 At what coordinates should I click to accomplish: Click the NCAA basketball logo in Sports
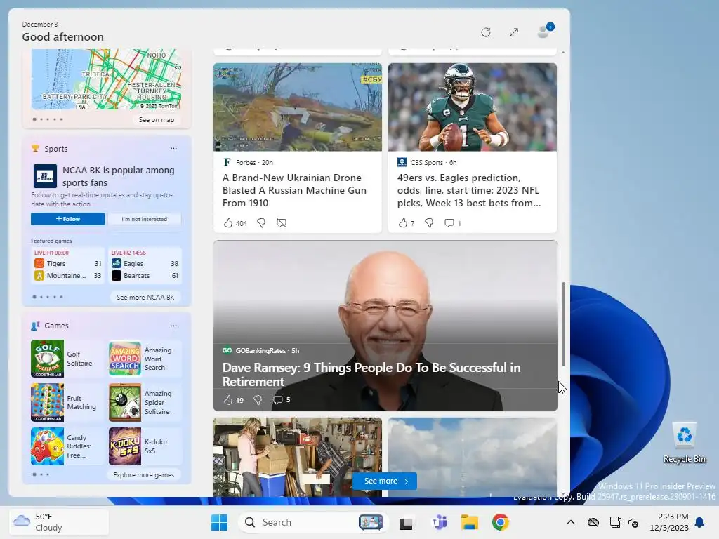point(45,176)
